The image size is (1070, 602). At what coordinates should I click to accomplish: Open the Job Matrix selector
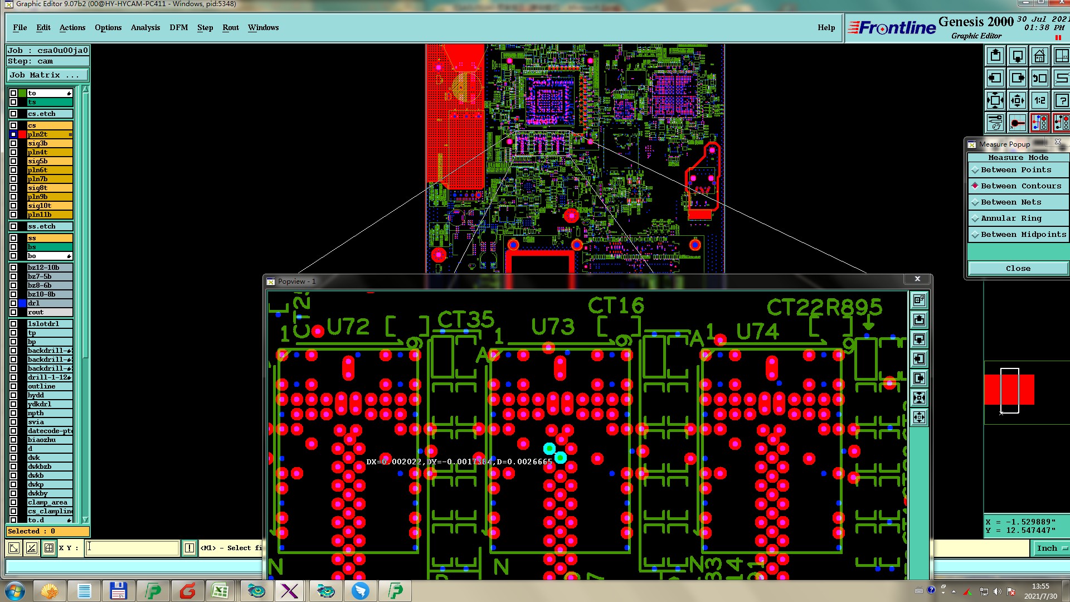pos(47,75)
